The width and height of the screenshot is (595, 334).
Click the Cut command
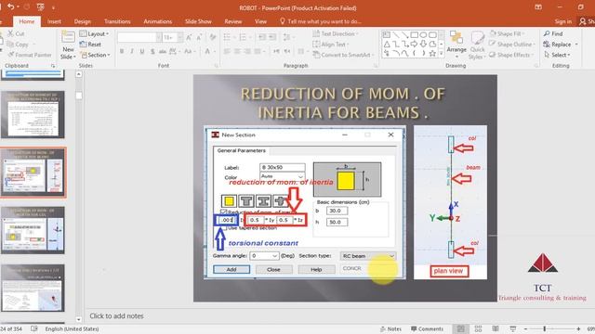pos(17,33)
